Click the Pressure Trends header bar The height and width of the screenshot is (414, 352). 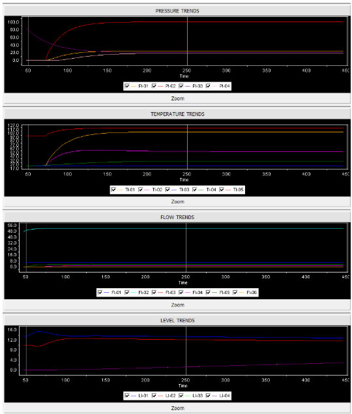[x=177, y=11]
